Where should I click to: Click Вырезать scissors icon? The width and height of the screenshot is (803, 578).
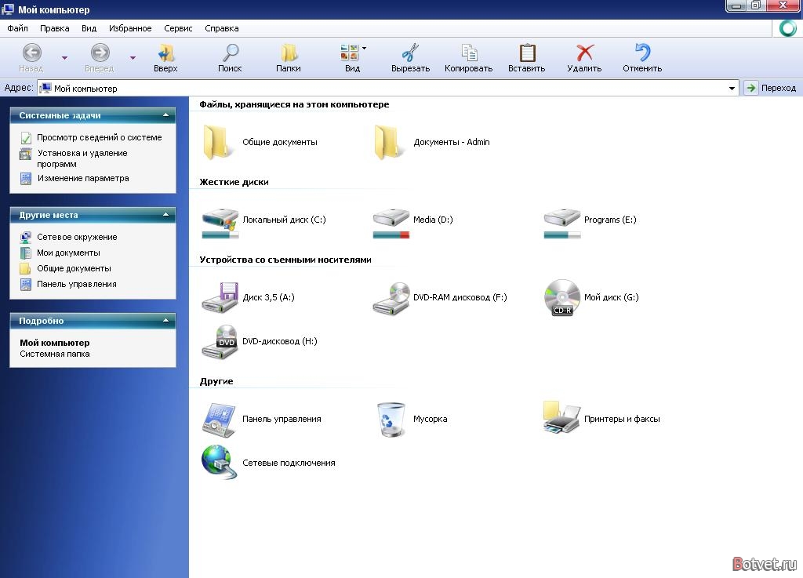[410, 53]
